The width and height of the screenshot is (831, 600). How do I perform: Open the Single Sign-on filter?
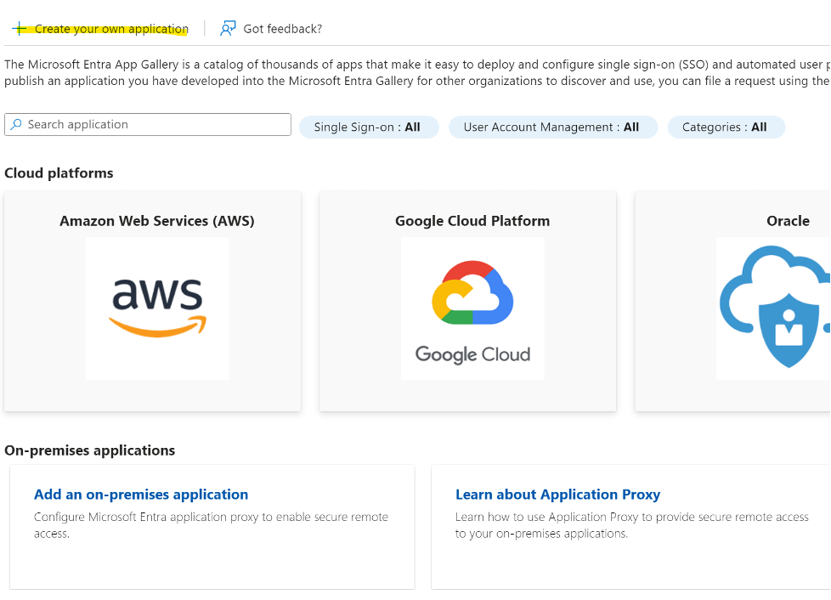(369, 127)
